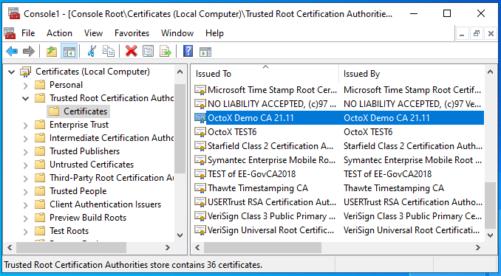
Task: Click tree pane horizontal scrollbar left arrow
Action: [x=10, y=247]
